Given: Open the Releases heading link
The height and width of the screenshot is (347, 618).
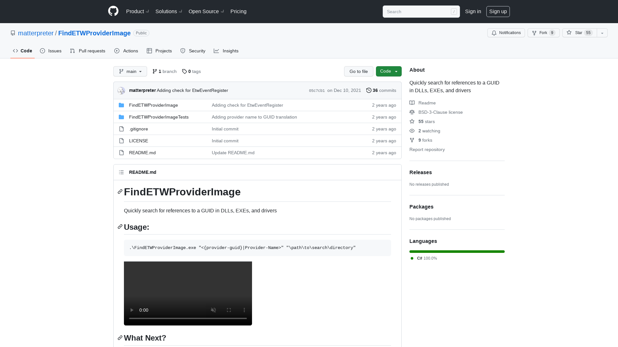Looking at the screenshot, I should tap(421, 172).
